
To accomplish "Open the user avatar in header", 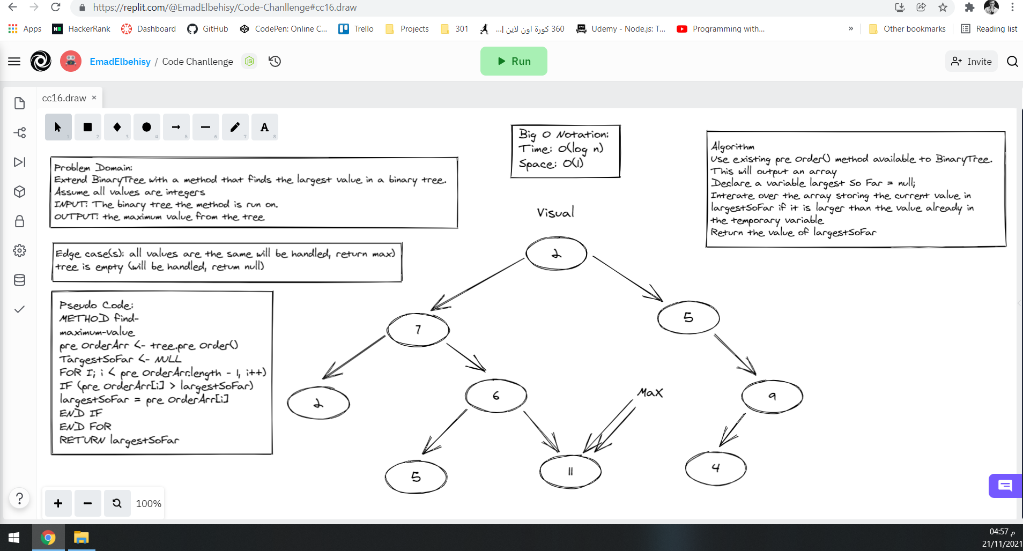I will pyautogui.click(x=71, y=61).
